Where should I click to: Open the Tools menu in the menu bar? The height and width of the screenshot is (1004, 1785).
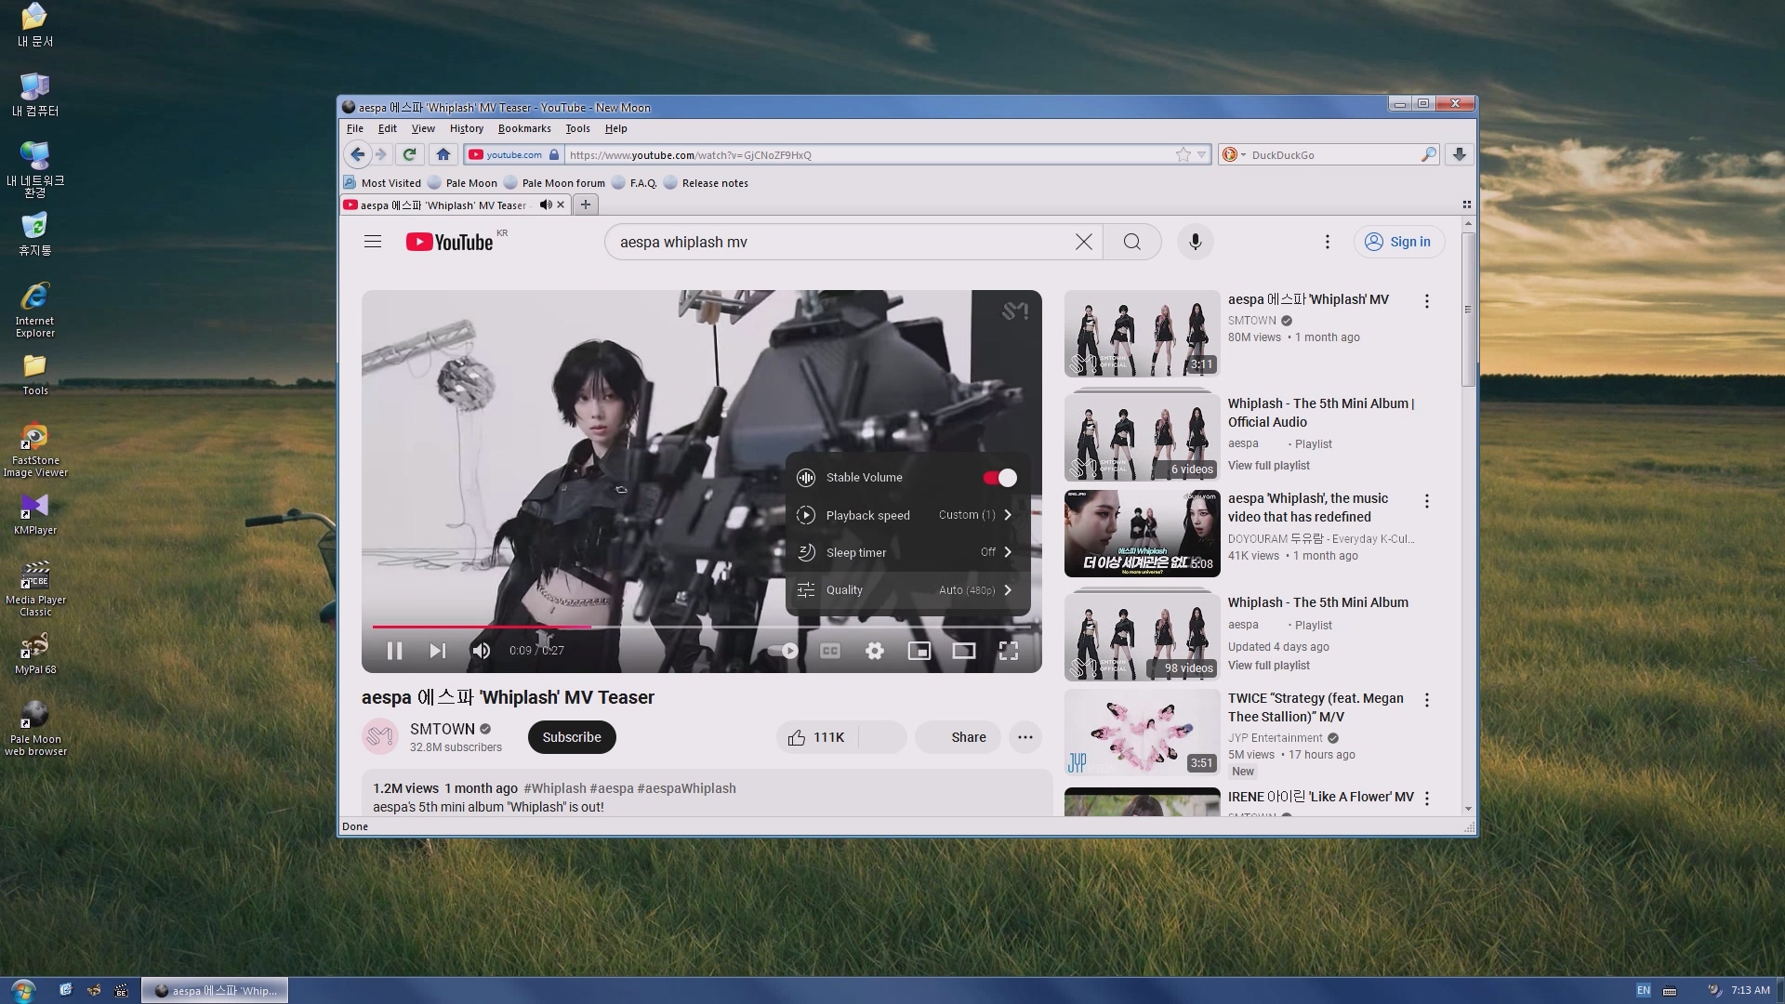click(x=577, y=128)
